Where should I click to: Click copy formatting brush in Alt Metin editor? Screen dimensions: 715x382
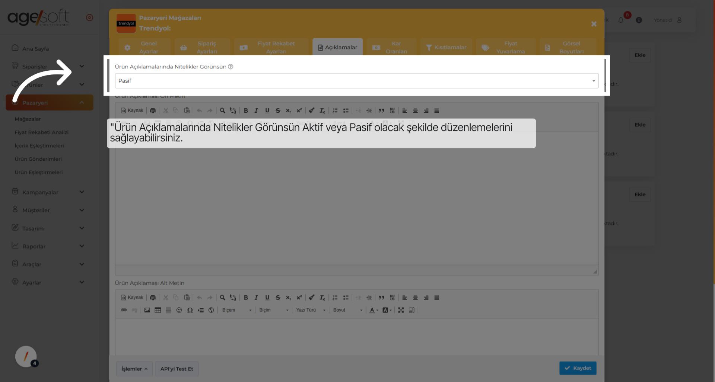(312, 298)
